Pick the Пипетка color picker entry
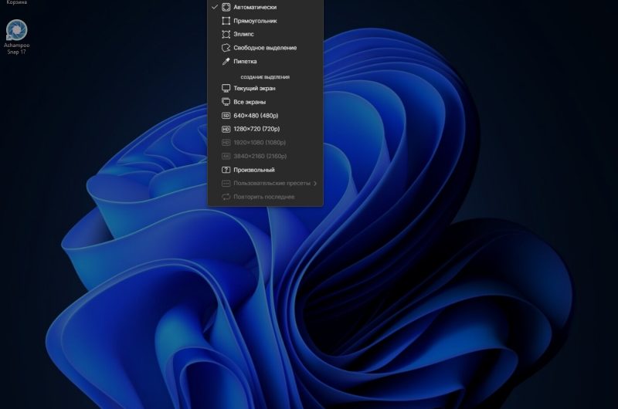Screen dimensions: 618x409 (265, 62)
